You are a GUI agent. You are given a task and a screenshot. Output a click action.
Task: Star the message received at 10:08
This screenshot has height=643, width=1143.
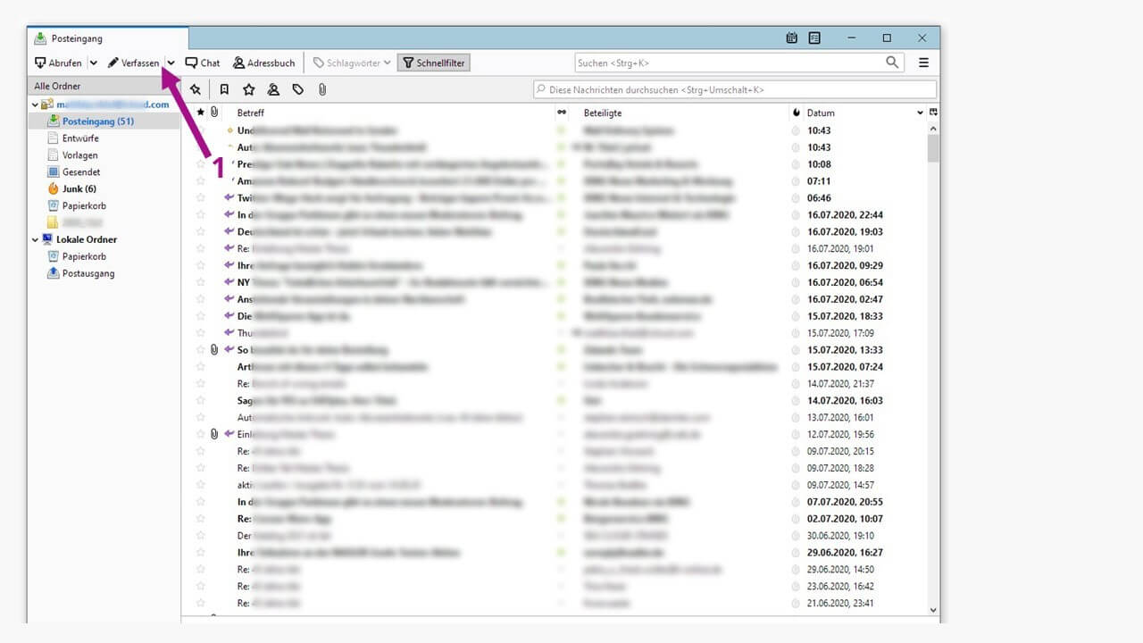tap(200, 164)
